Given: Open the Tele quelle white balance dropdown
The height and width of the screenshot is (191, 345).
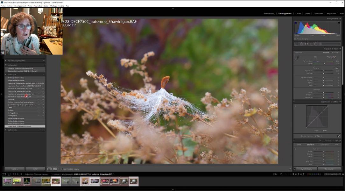Looking at the screenshot, I should (x=331, y=57).
